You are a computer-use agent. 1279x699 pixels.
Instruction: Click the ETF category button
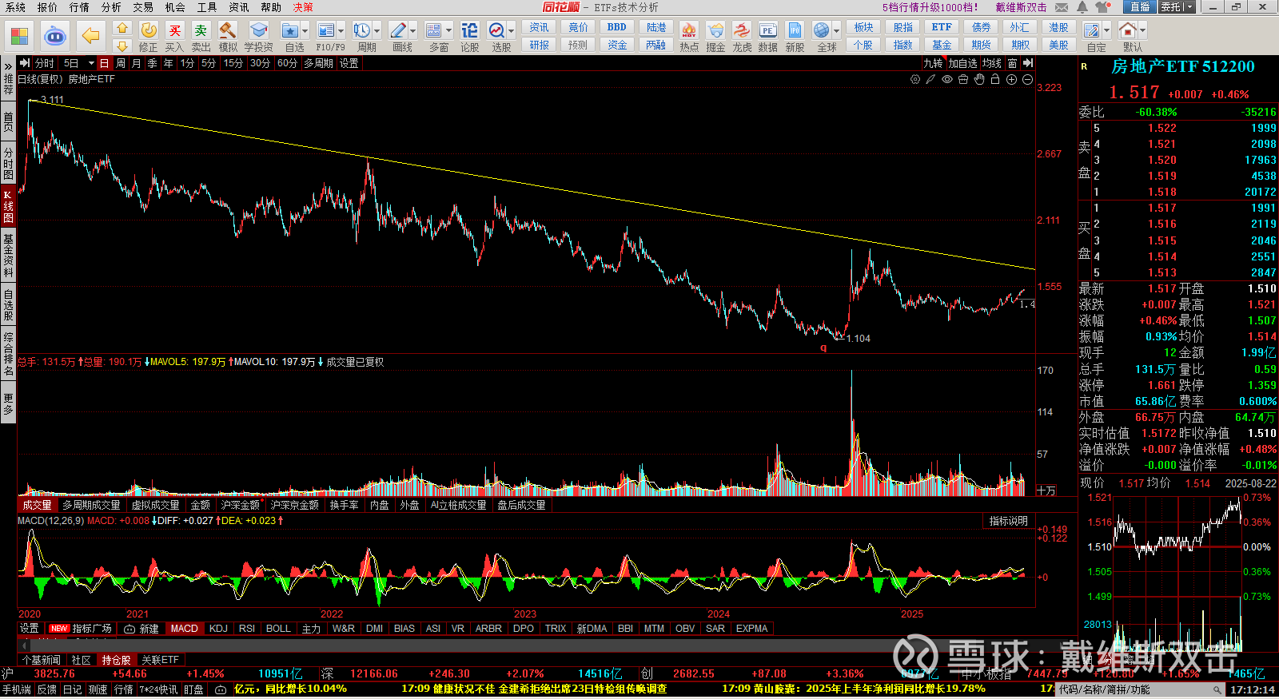[x=942, y=27]
